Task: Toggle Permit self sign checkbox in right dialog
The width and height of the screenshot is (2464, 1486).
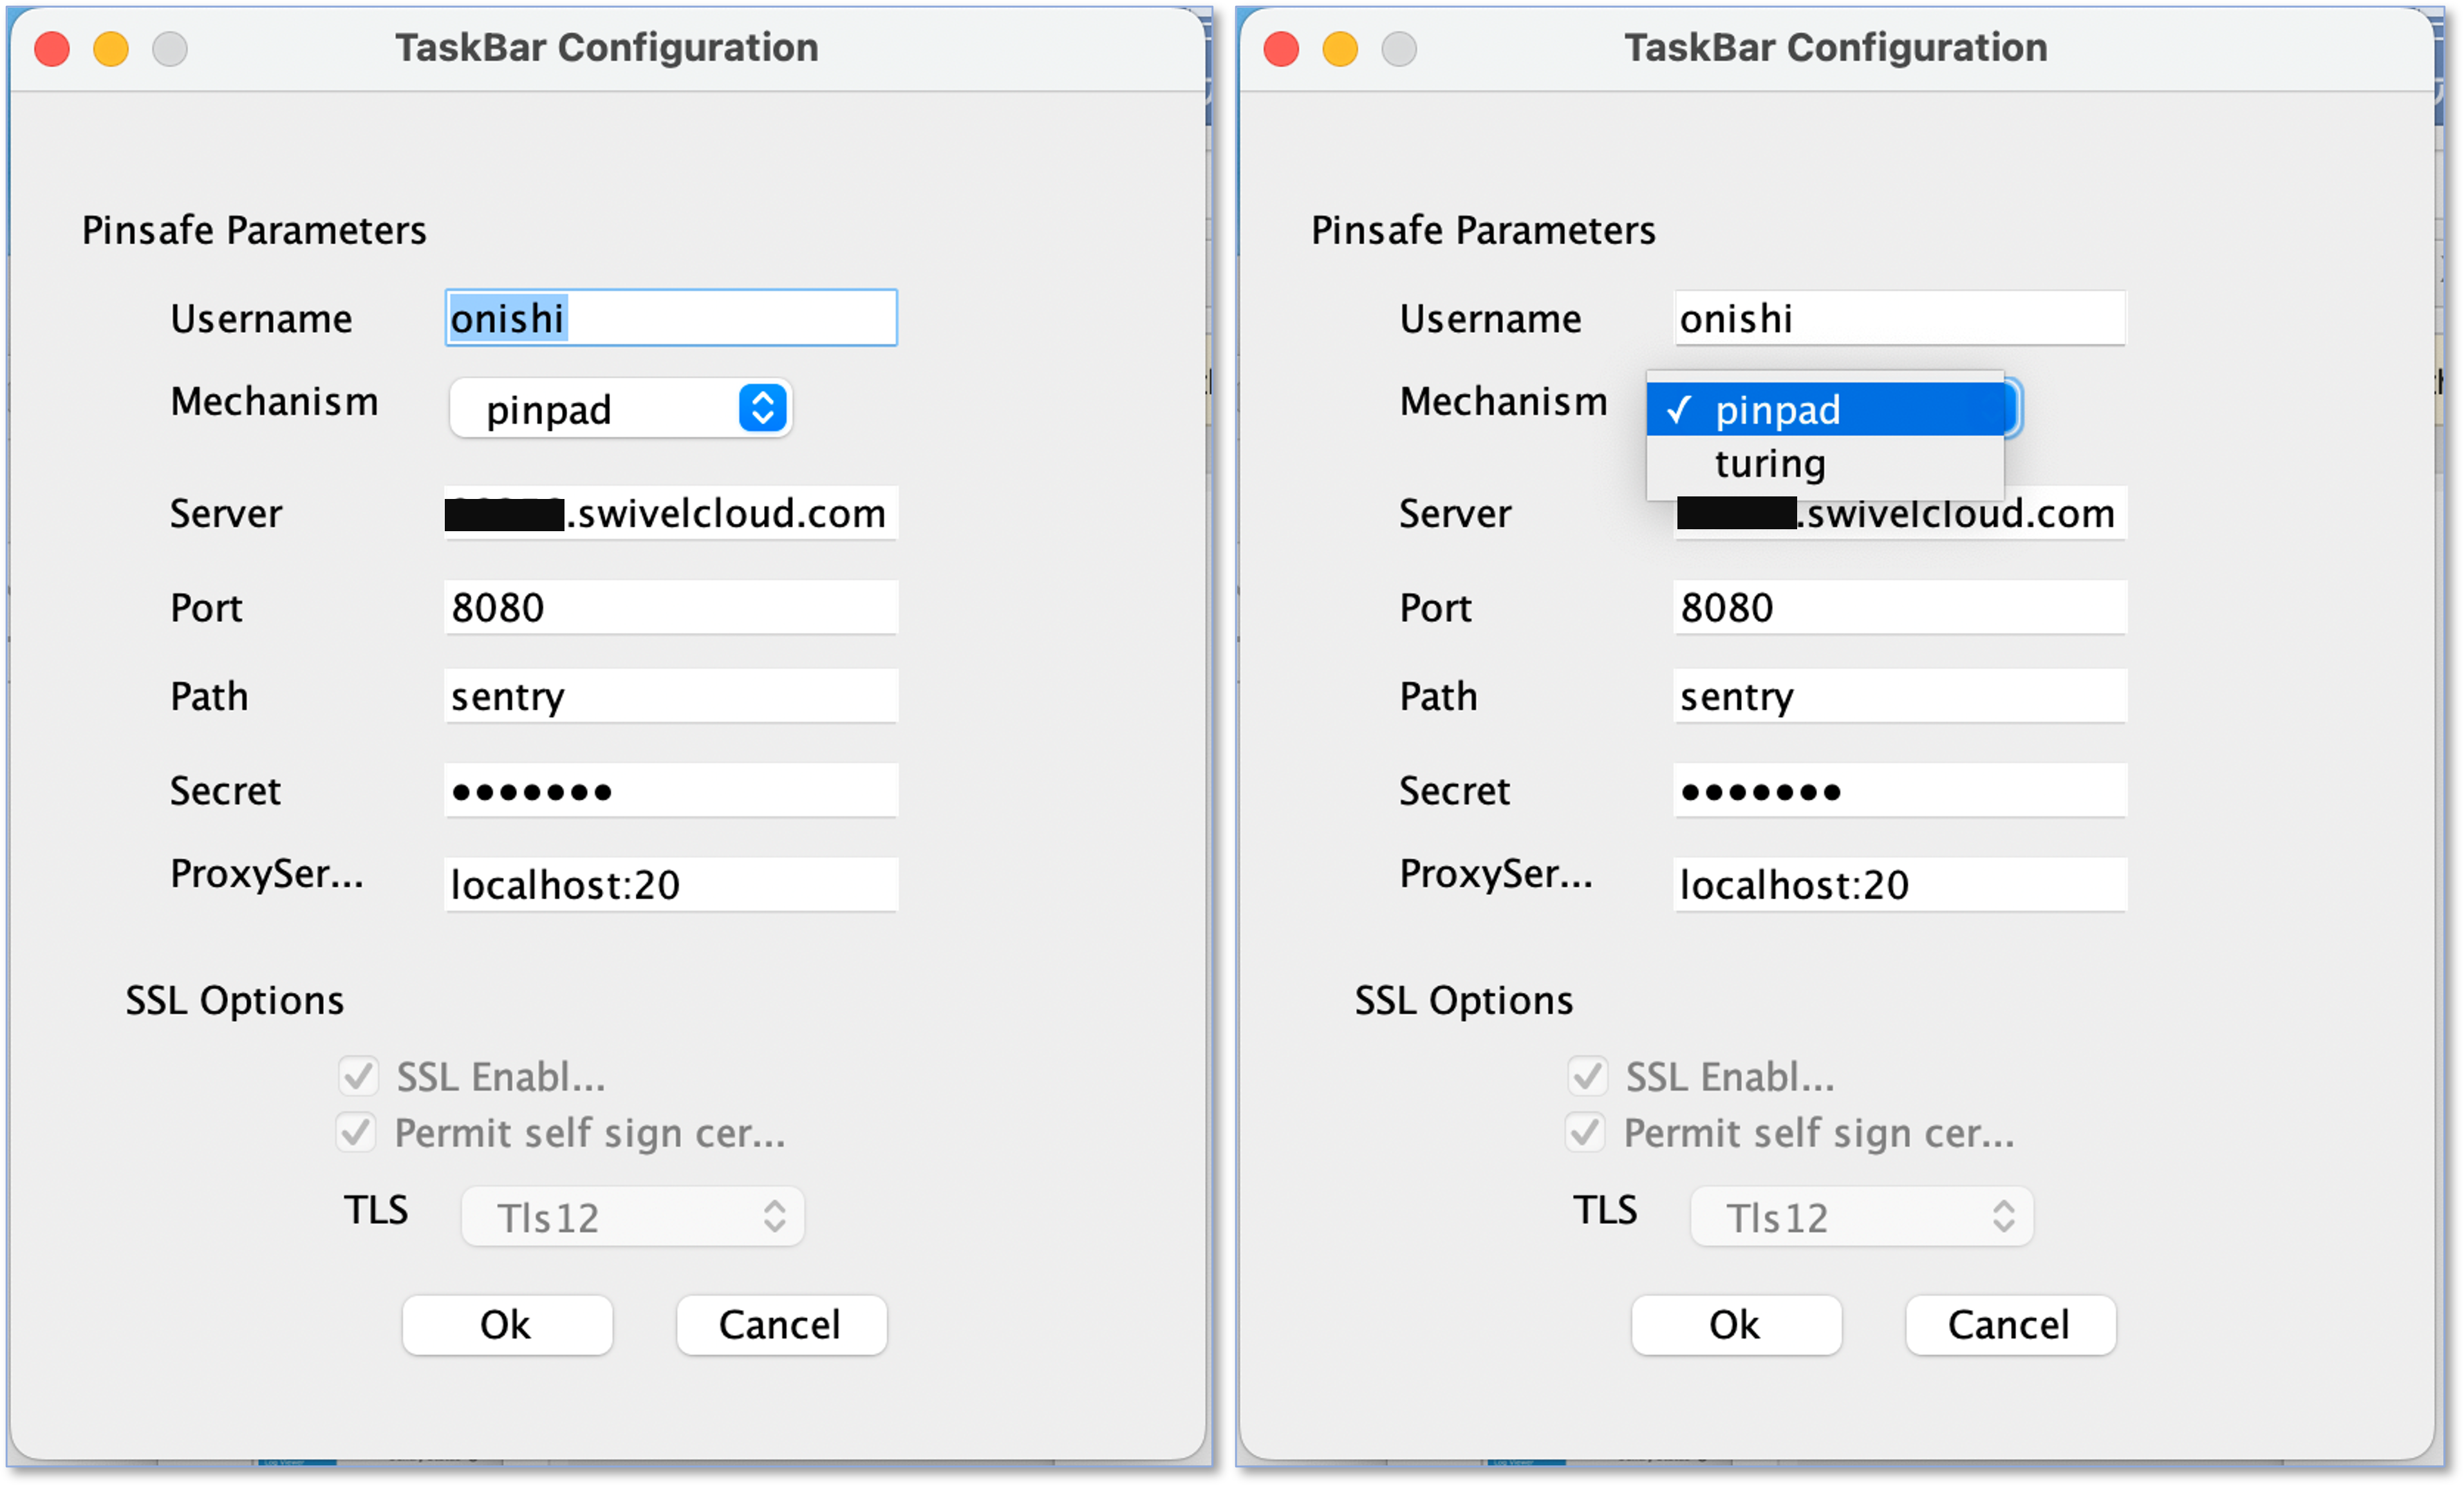Action: [x=1585, y=1132]
